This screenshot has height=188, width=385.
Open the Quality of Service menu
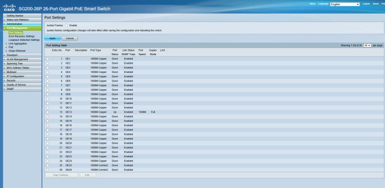[x=22, y=85]
